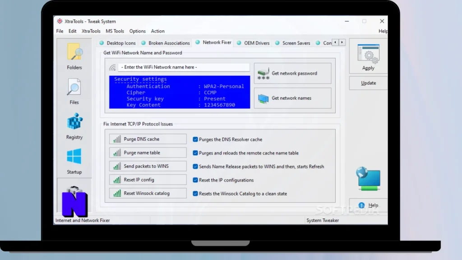The image size is (462, 260).
Task: Click Internet and Network Fixer status text
Action: tap(83, 220)
